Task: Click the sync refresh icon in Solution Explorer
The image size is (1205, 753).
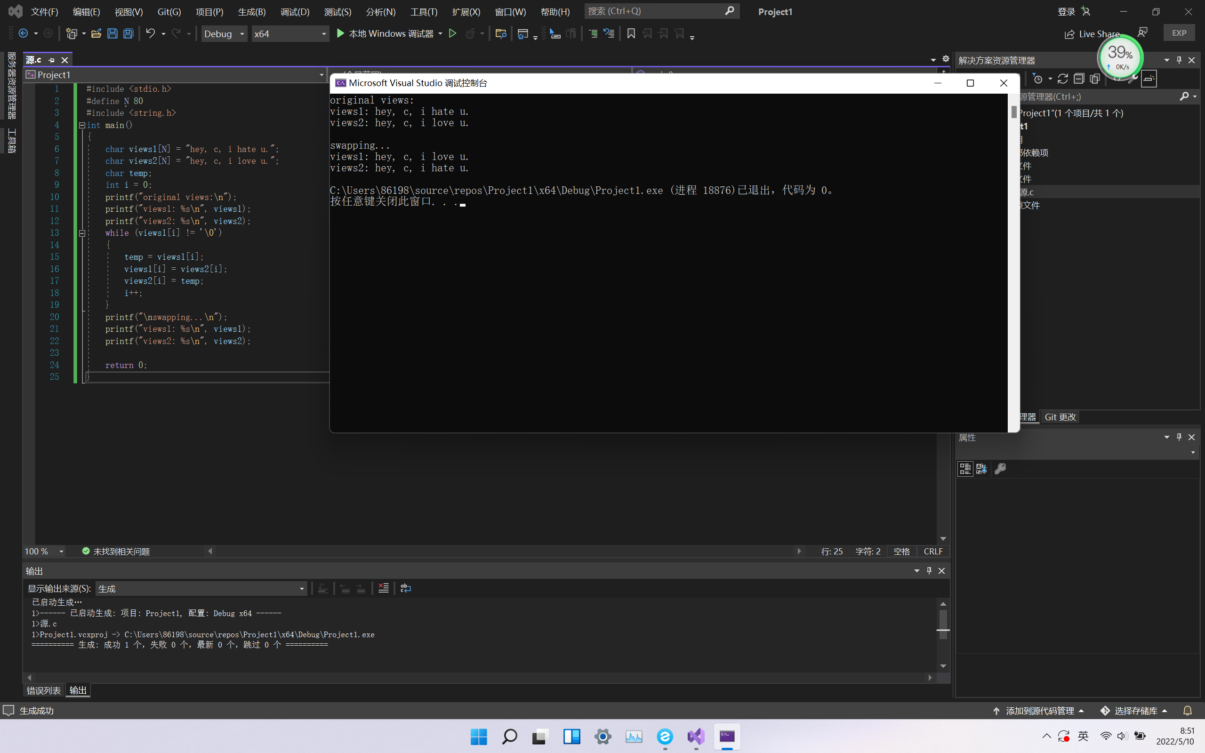Action: tap(1062, 79)
